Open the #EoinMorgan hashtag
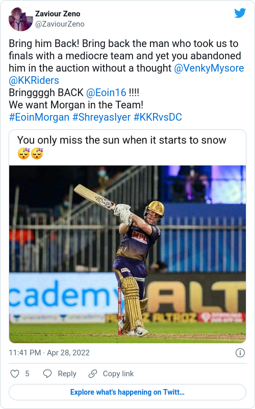Screen dimensions: 255x409 [x=39, y=117]
